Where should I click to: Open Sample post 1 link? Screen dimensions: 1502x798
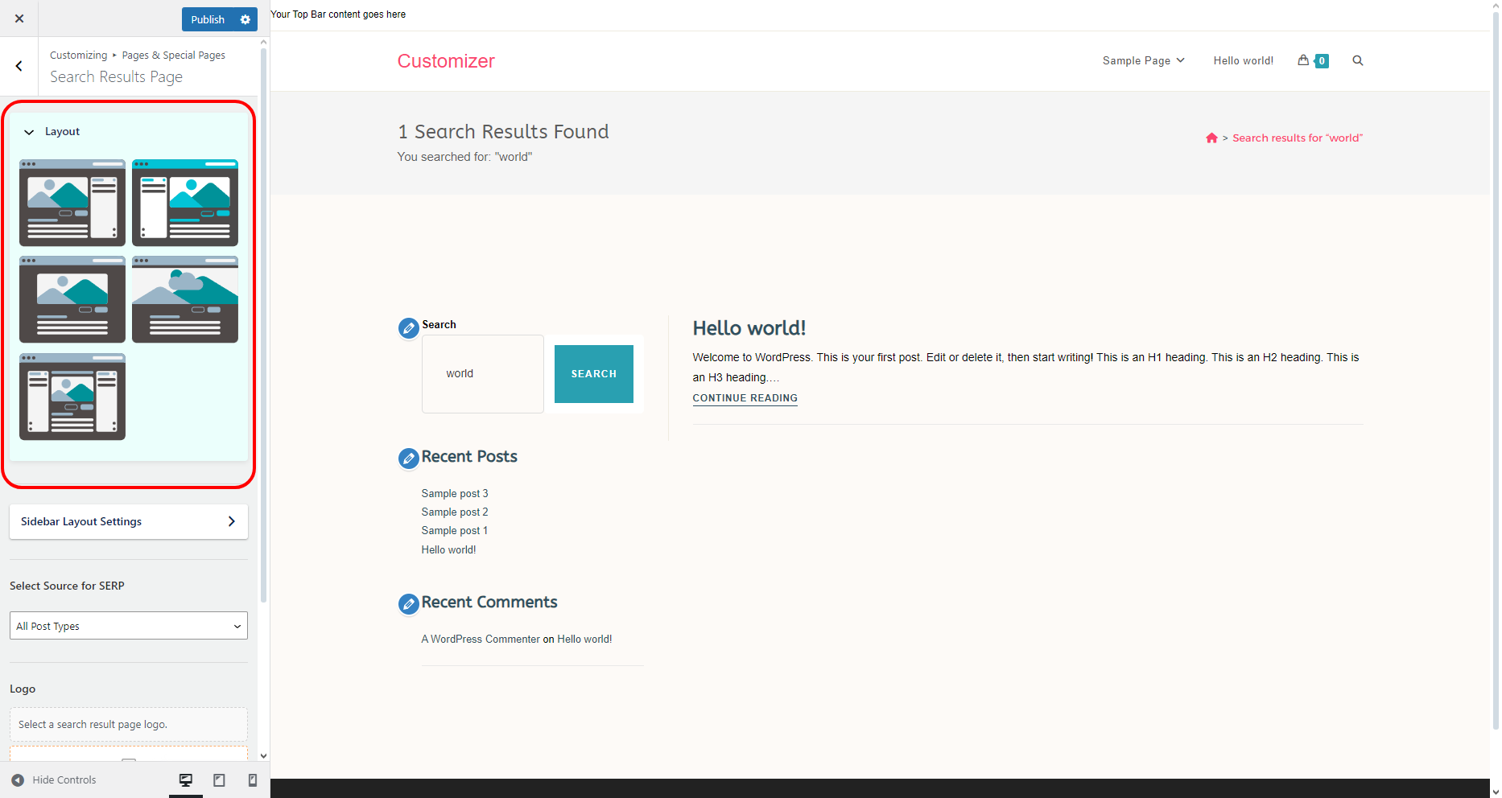coord(455,530)
